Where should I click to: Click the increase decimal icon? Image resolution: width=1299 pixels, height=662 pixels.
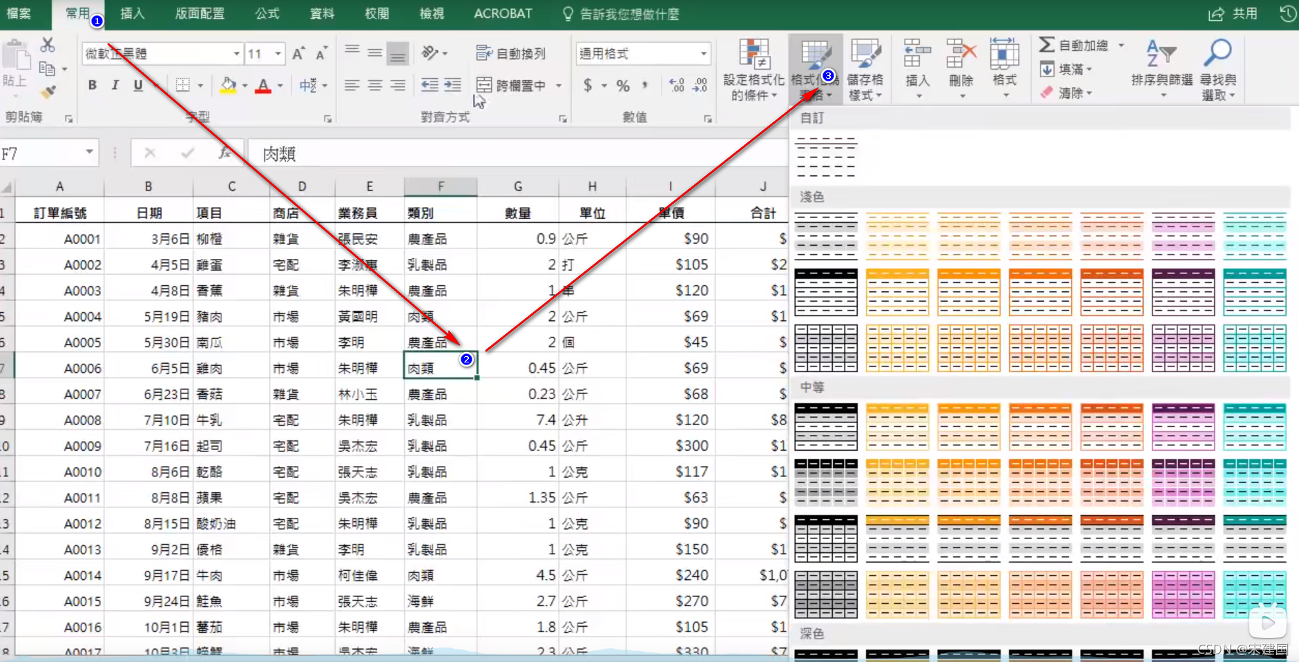(x=677, y=86)
